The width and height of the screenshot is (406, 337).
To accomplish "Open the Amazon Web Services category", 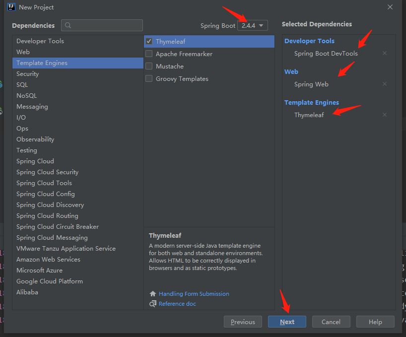I will [x=78, y=260].
